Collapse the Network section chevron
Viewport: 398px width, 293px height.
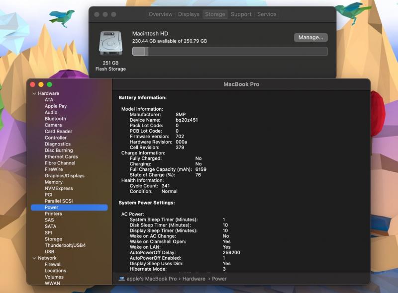34,258
